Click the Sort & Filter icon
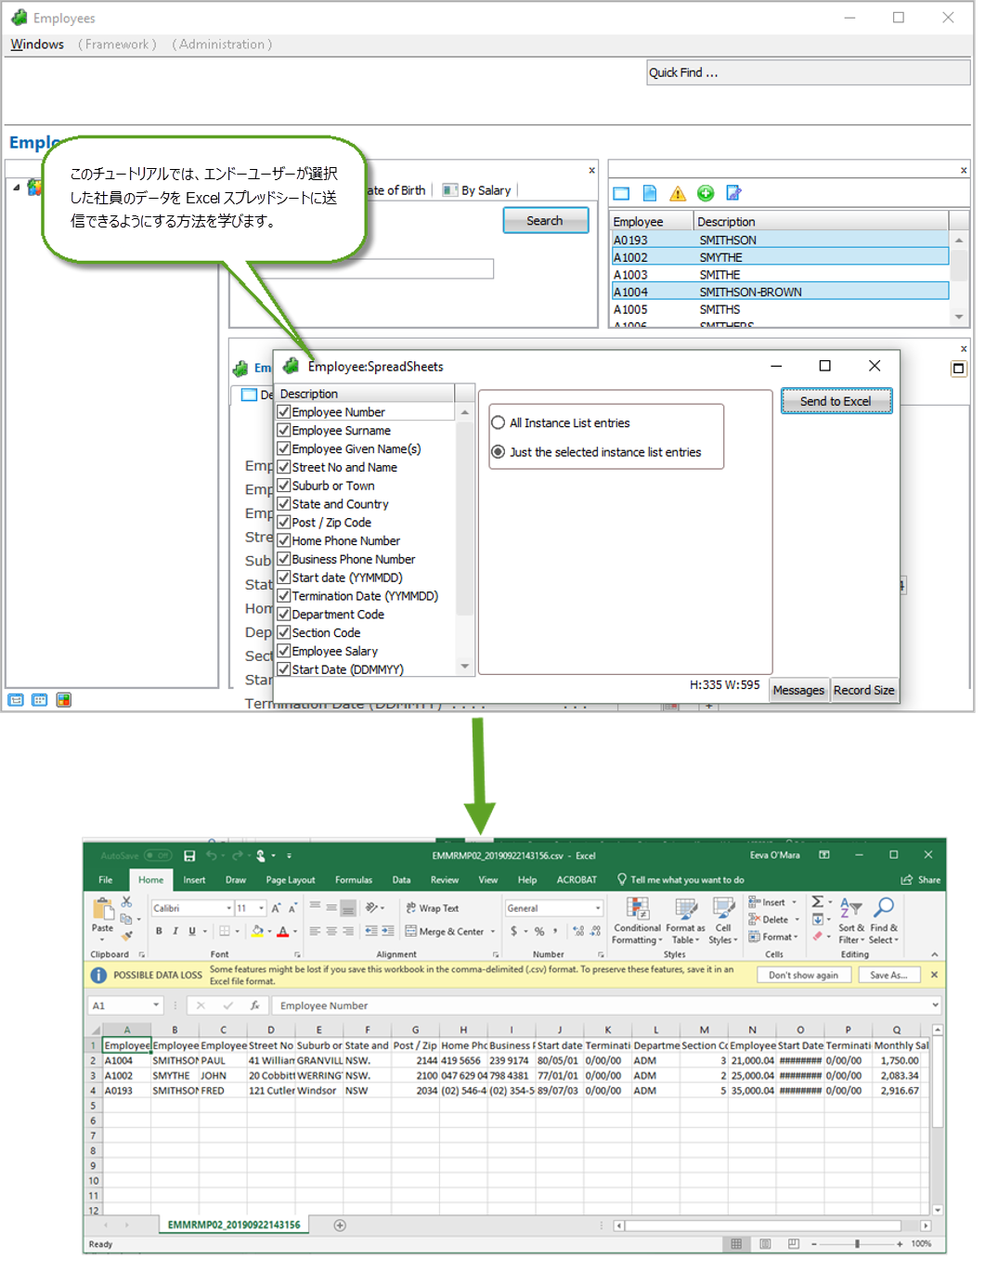Image resolution: width=998 pixels, height=1285 pixels. coord(850,908)
